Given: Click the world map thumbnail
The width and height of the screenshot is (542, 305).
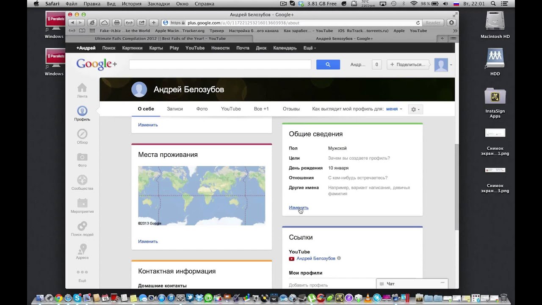Looking at the screenshot, I should [x=202, y=196].
